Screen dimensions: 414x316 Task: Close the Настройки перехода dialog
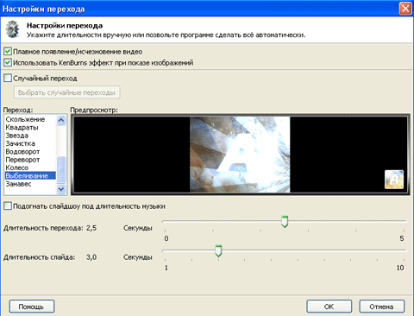click(x=405, y=9)
